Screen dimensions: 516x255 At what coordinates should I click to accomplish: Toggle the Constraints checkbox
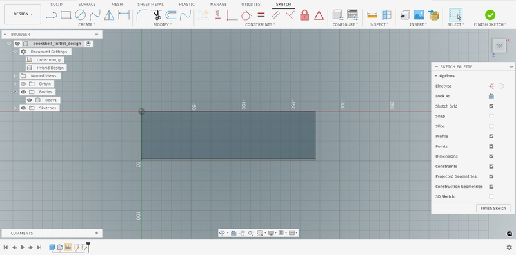click(x=491, y=166)
